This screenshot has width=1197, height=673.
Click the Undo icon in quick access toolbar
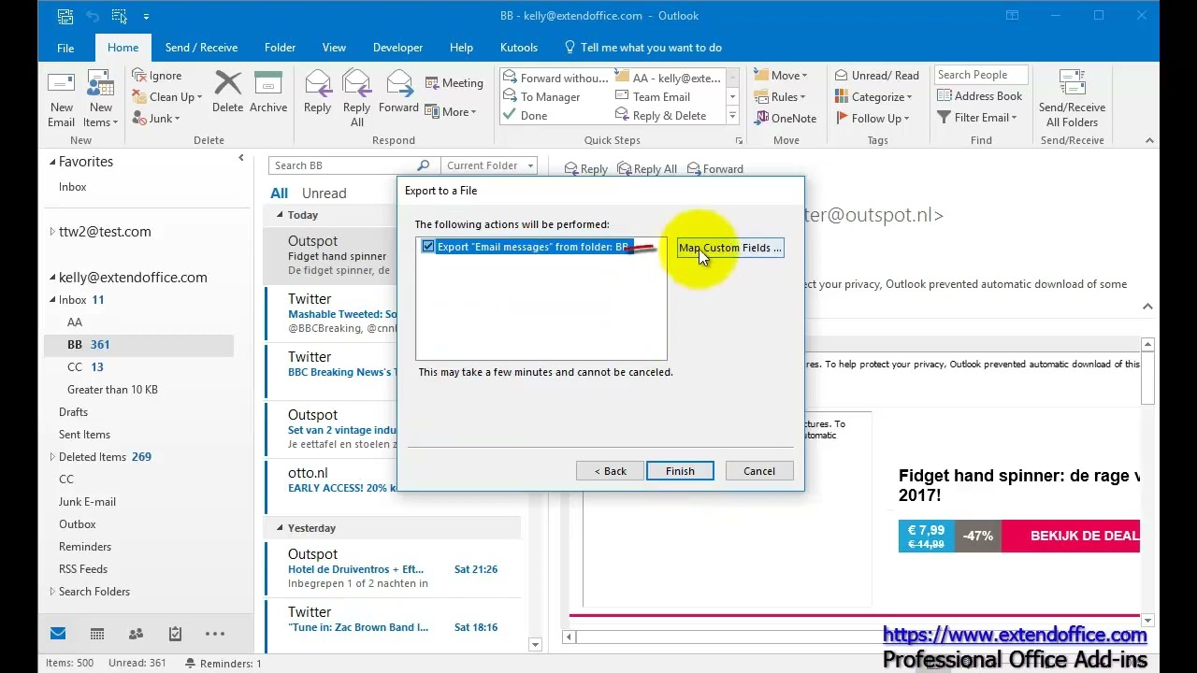[92, 16]
